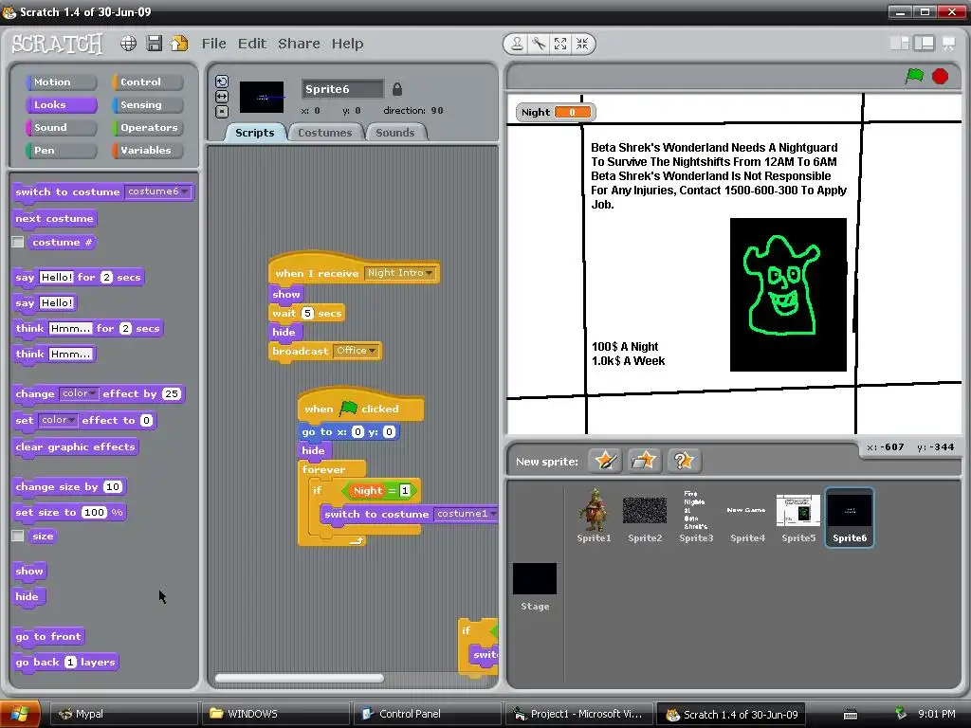Switch to full stage view mode
Image resolution: width=971 pixels, height=728 pixels.
(x=924, y=43)
